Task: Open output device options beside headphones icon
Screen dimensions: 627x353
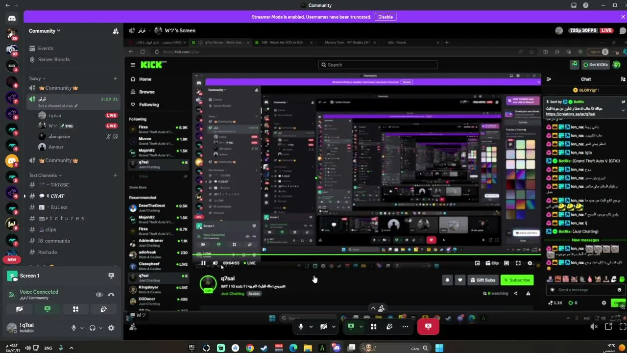Action: pos(101,328)
